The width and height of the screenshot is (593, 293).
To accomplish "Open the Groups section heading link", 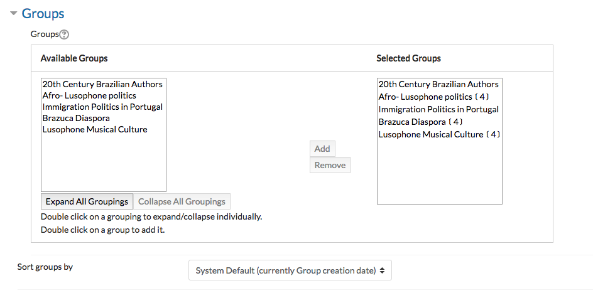I will (x=43, y=14).
